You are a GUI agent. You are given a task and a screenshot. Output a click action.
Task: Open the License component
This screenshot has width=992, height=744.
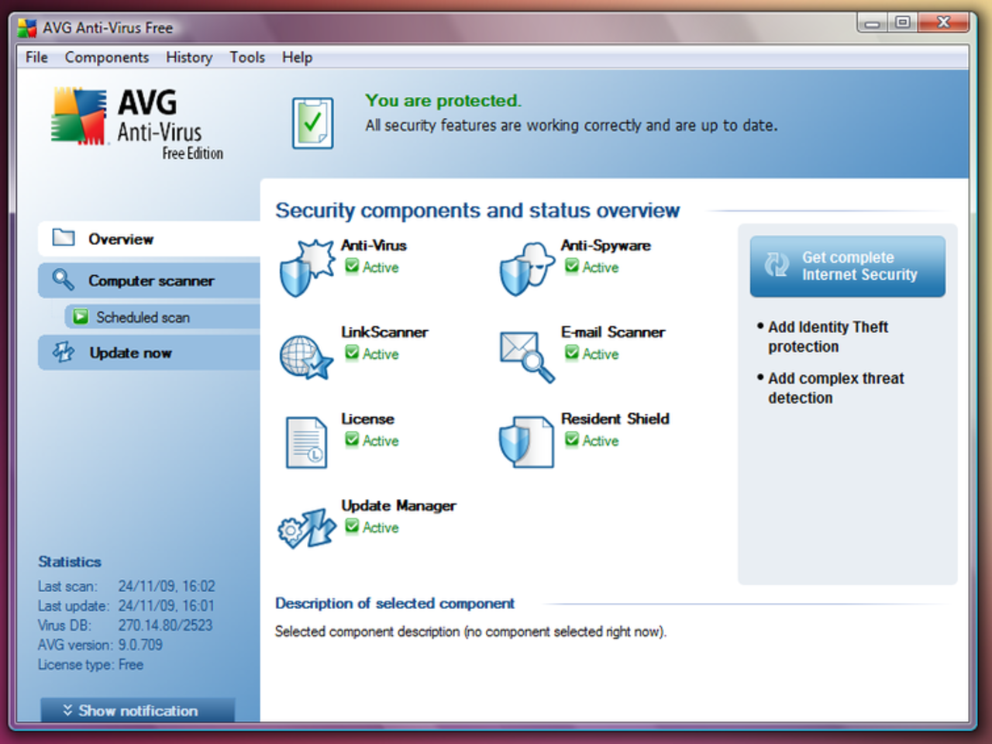pos(305,442)
